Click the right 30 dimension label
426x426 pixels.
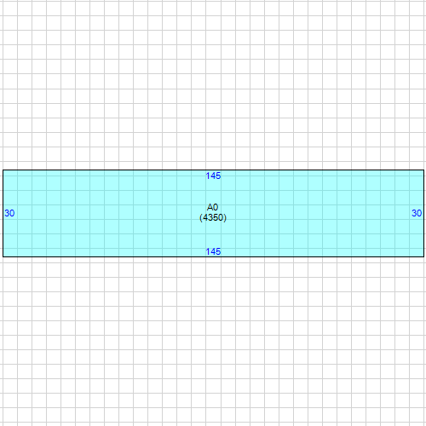[x=417, y=213]
